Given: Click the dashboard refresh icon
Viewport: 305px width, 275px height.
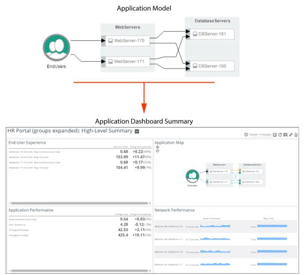Looking at the screenshot, I should coord(280,135).
